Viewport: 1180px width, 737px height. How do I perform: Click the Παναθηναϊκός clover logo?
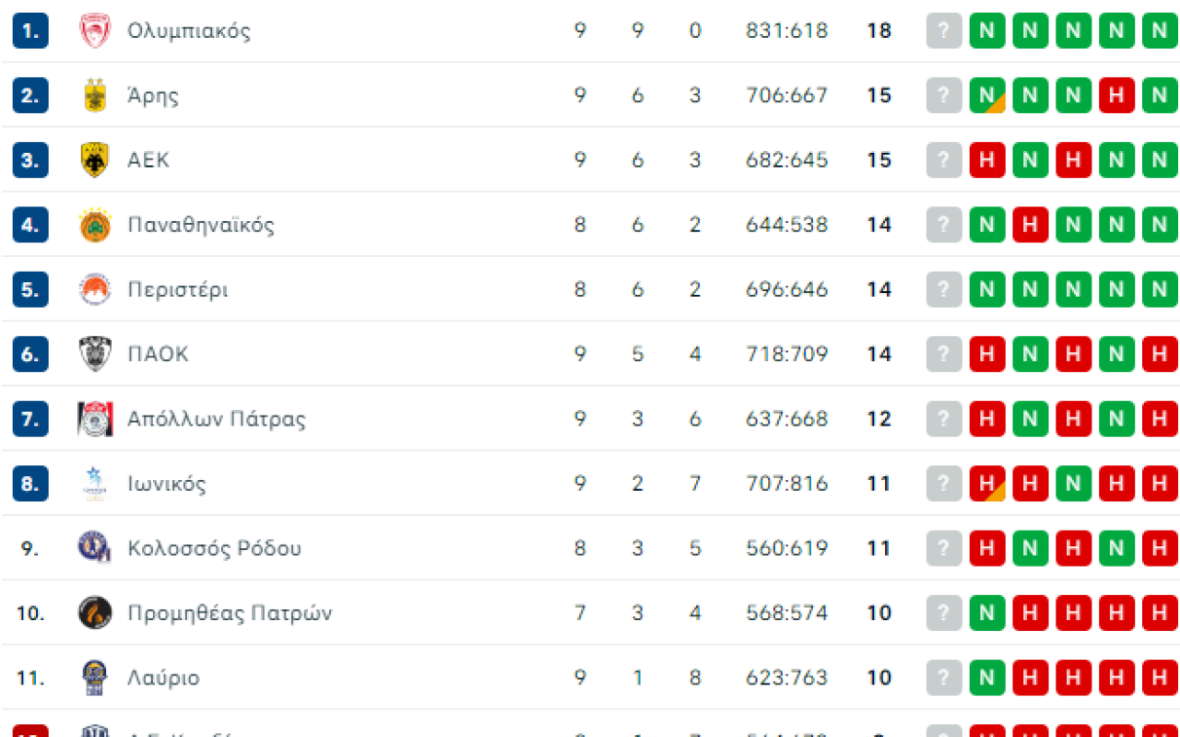(x=95, y=225)
